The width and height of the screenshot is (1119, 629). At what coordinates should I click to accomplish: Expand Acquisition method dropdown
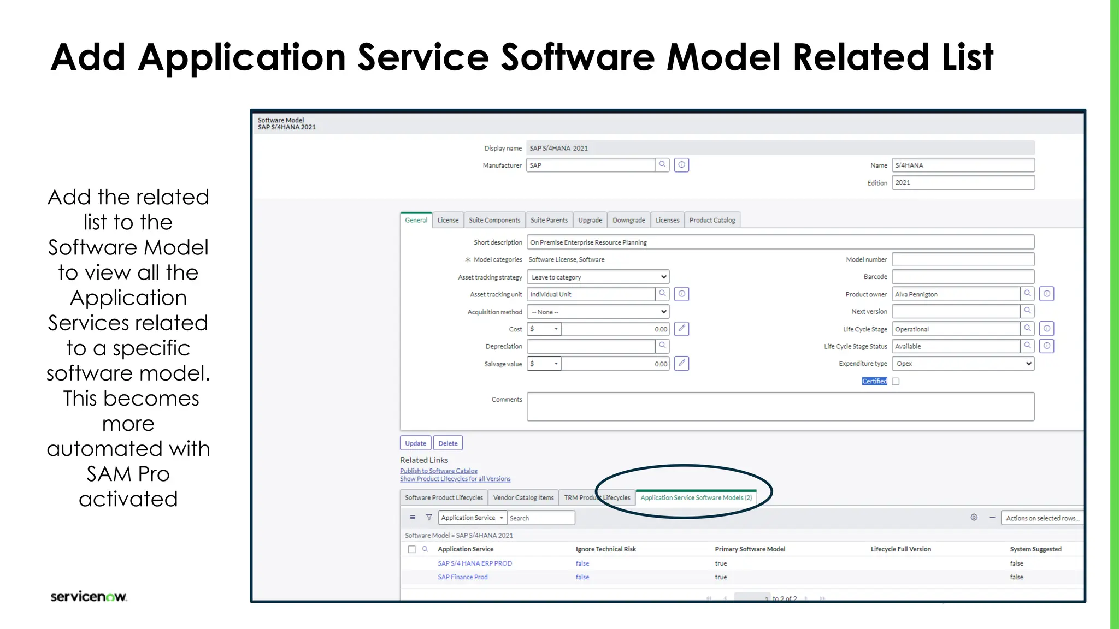(598, 312)
